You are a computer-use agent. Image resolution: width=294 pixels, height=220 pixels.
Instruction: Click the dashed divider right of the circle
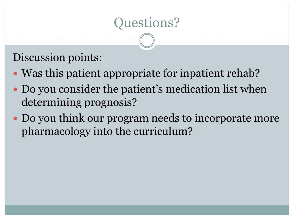click(x=223, y=41)
